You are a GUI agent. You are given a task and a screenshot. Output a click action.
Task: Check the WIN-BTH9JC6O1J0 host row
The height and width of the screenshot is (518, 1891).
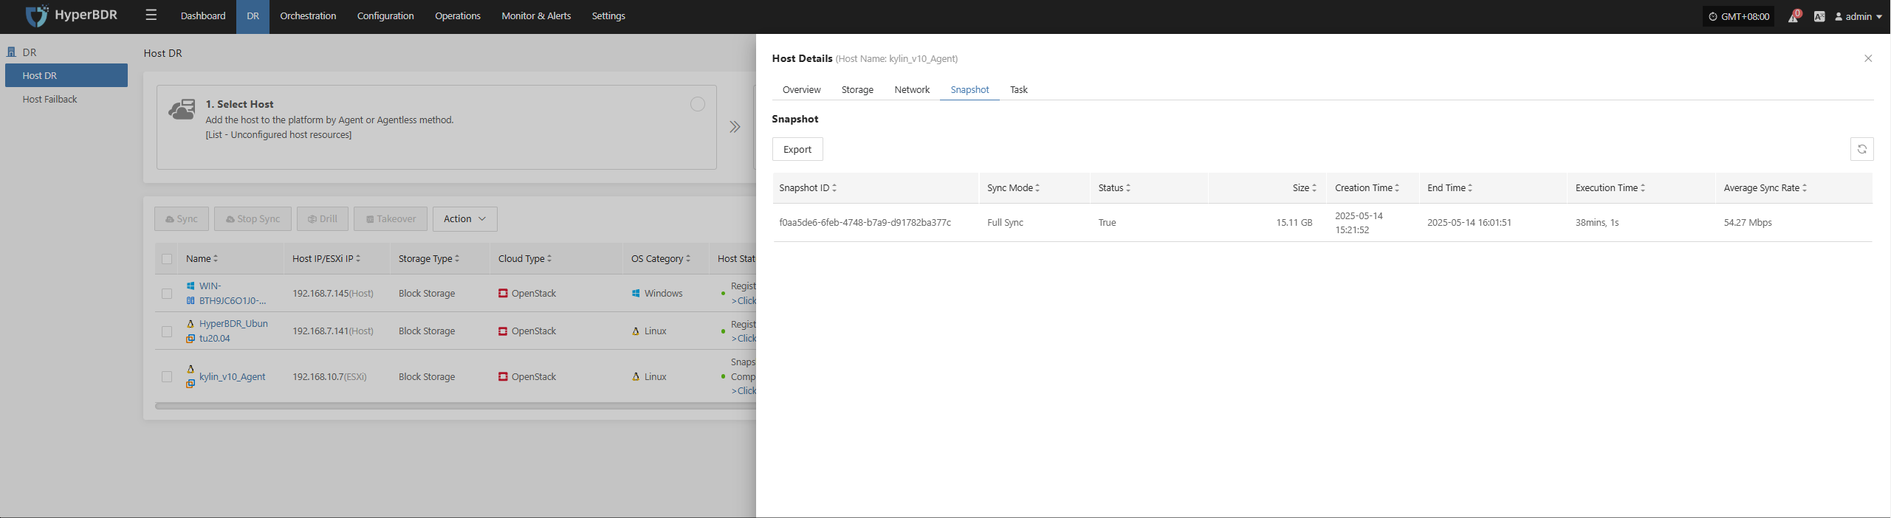pyautogui.click(x=167, y=294)
